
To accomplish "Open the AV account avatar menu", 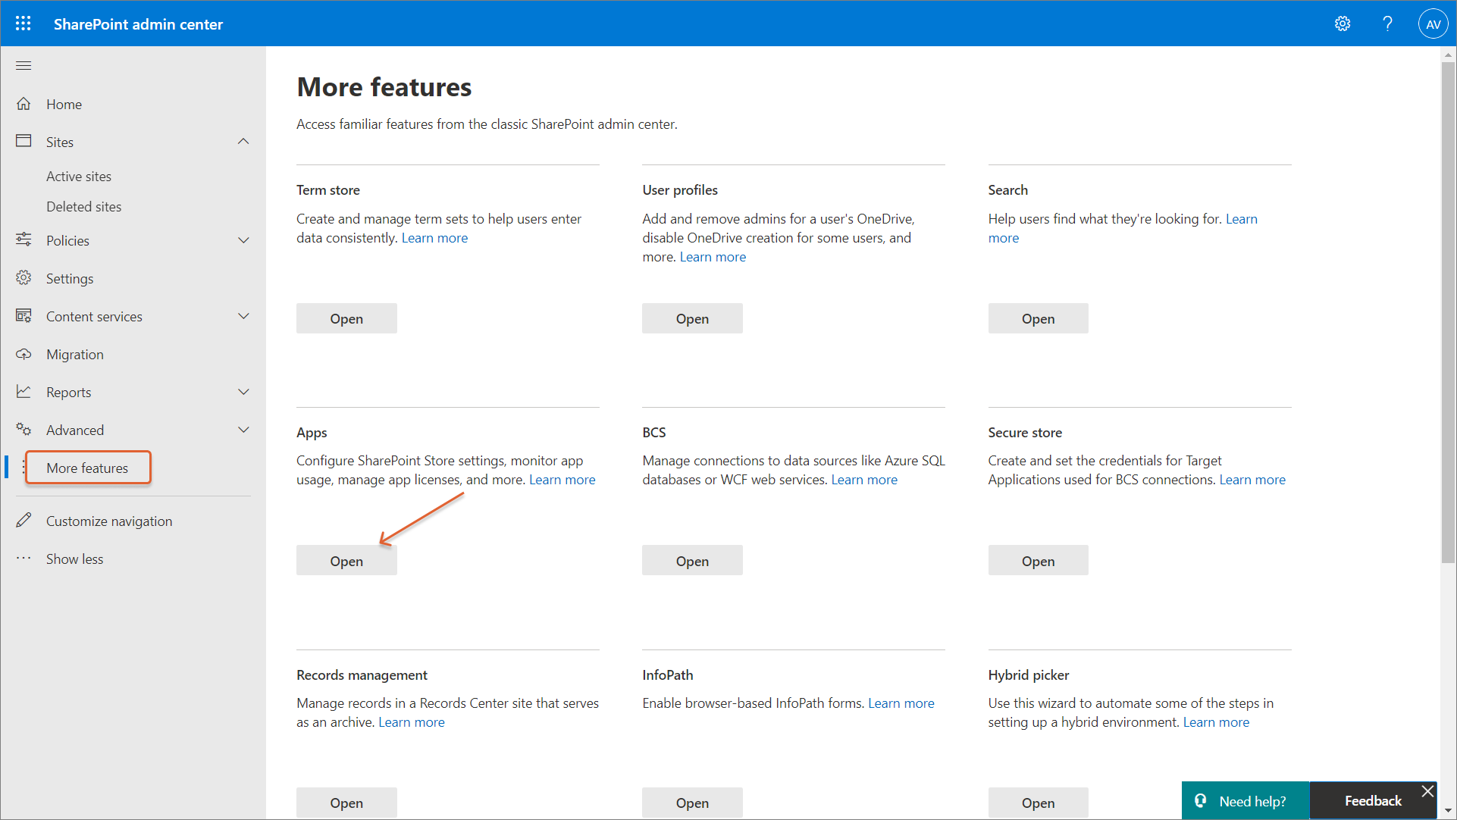I will click(1433, 23).
